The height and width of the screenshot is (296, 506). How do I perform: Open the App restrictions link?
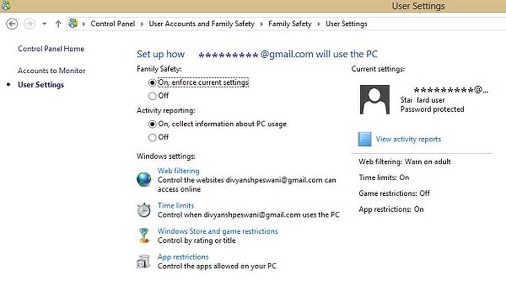[183, 257]
